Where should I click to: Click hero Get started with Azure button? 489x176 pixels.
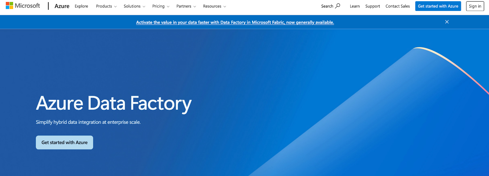coord(64,142)
